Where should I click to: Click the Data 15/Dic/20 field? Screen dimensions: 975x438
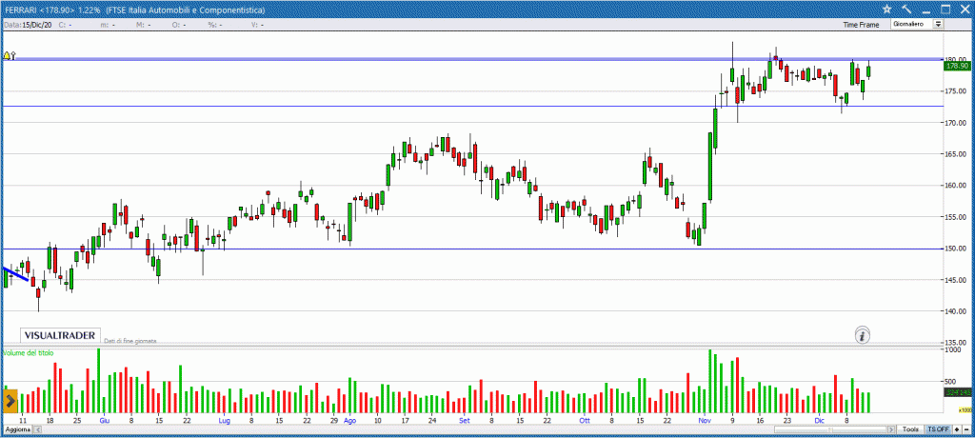coord(28,25)
